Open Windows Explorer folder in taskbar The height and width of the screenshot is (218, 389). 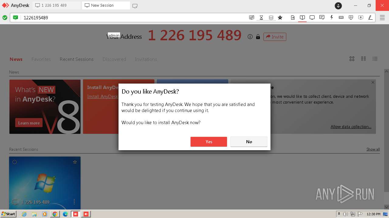[34, 214]
